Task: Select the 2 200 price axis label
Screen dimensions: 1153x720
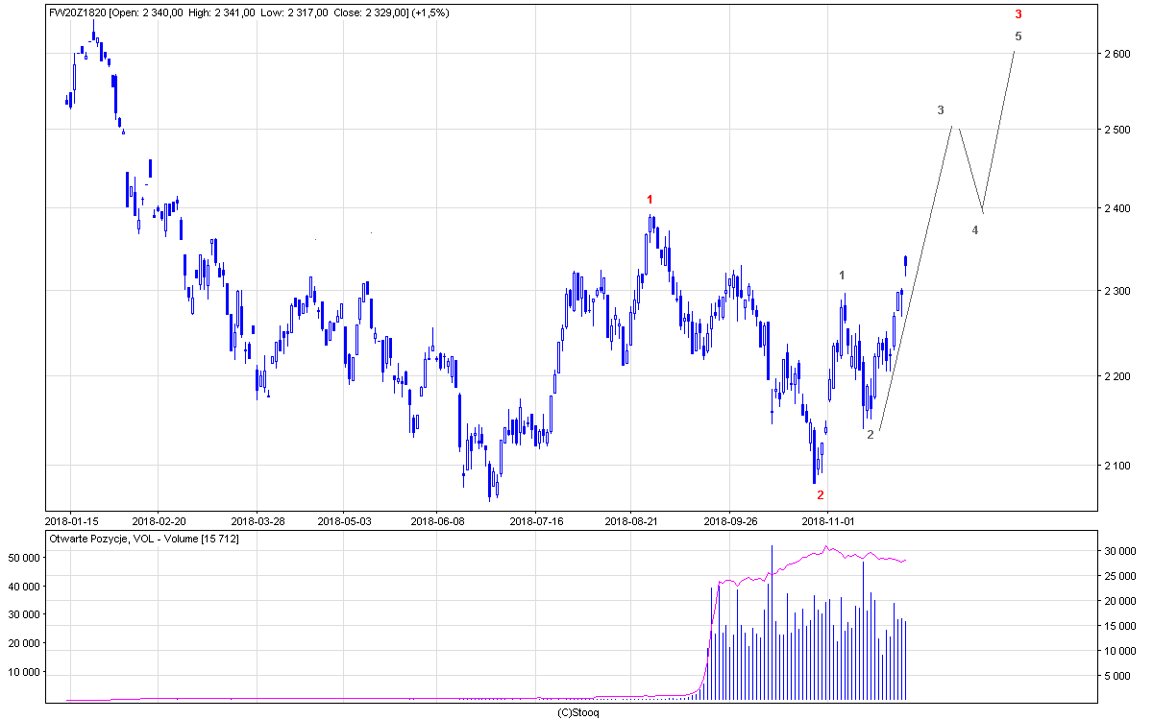Action: (1116, 376)
